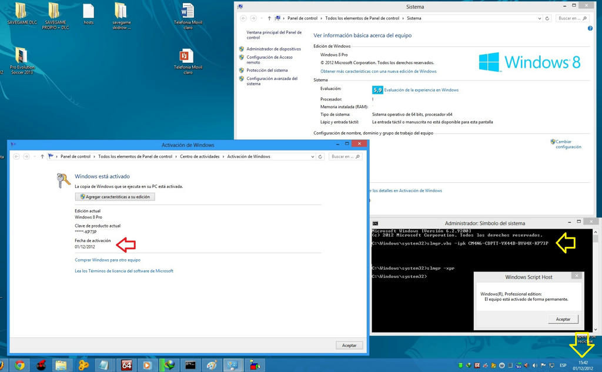Open the savegame skidrow folder icon
The image size is (602, 372).
(x=121, y=16)
